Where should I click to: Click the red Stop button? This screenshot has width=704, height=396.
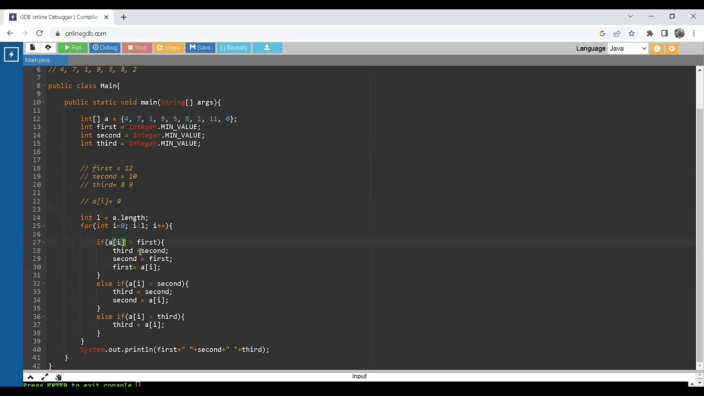pyautogui.click(x=137, y=48)
